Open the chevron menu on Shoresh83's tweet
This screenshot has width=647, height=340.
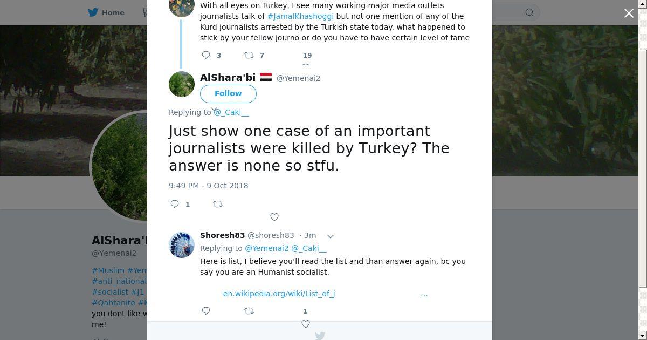[x=331, y=236]
